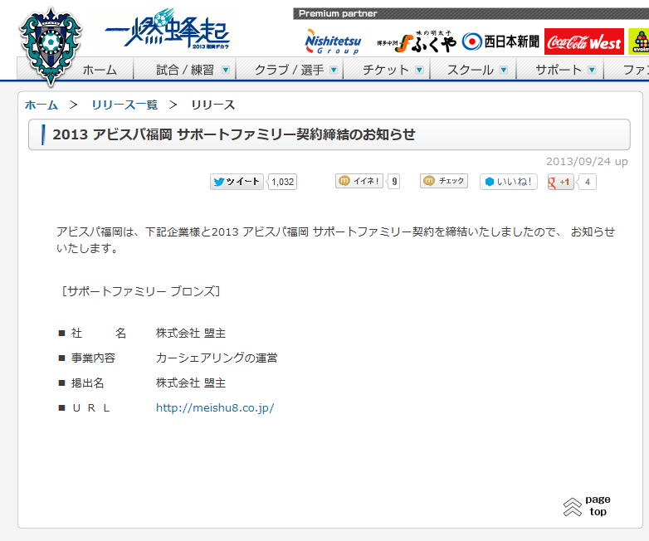
Task: Click the Google +1 button
Action: click(x=560, y=182)
